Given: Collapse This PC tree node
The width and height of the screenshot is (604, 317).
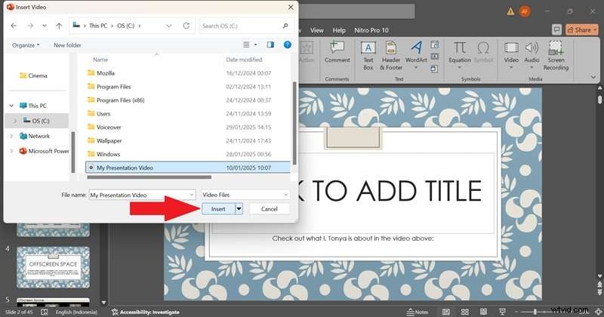Looking at the screenshot, I should tap(11, 106).
